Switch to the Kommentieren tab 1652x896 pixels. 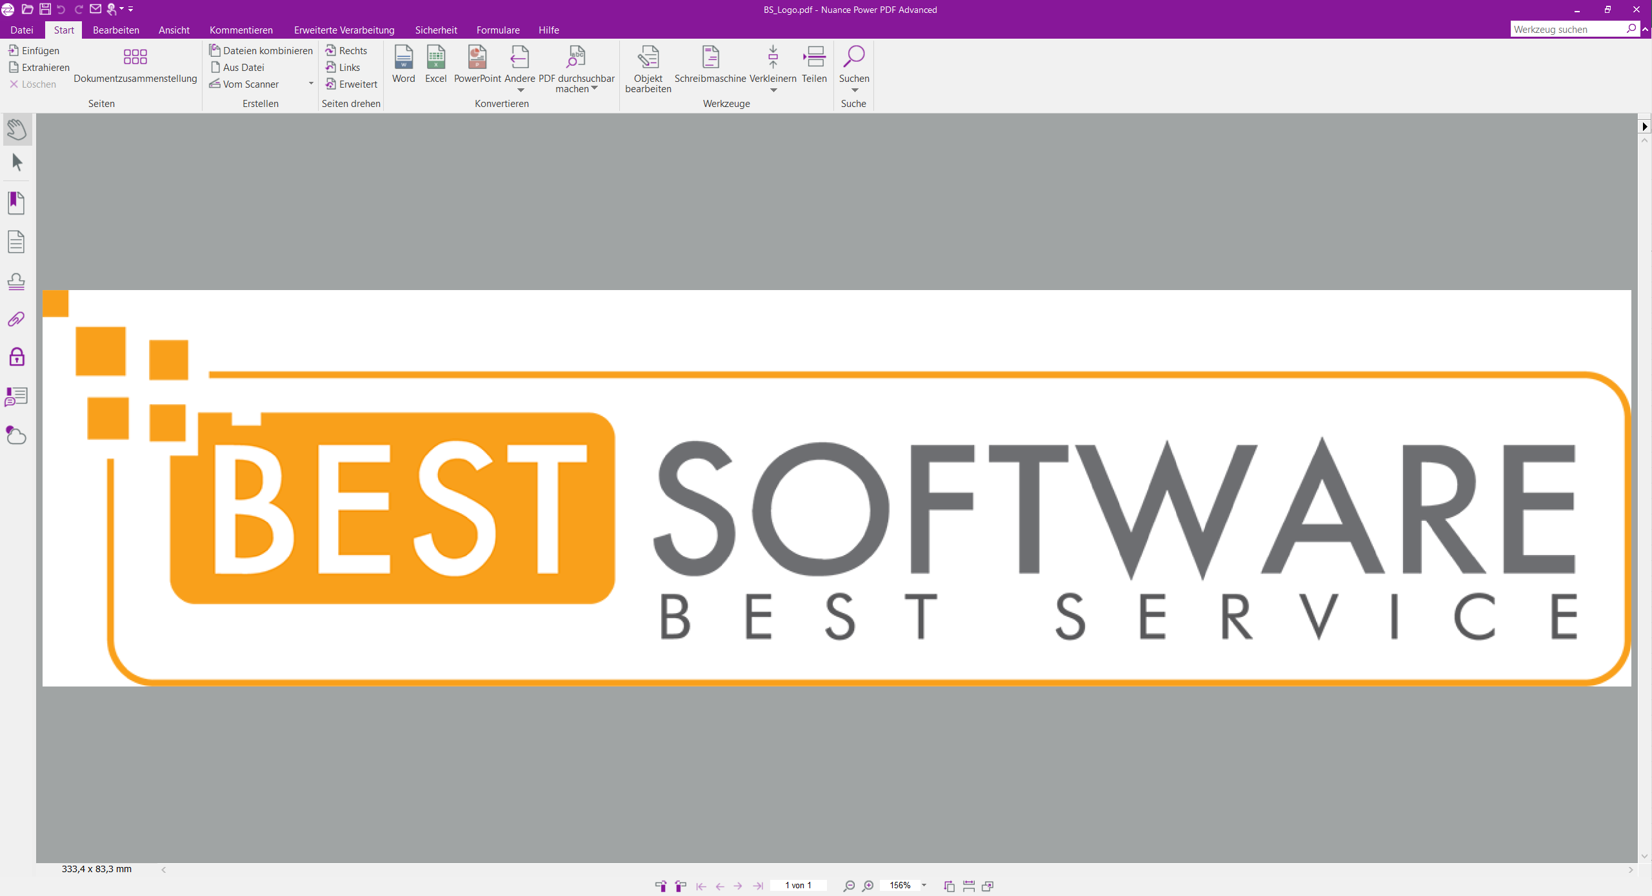pos(241,30)
